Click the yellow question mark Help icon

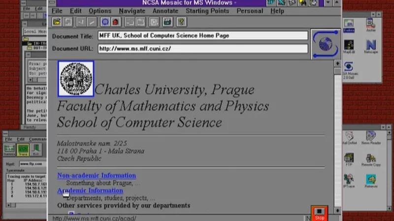[x=181, y=22]
